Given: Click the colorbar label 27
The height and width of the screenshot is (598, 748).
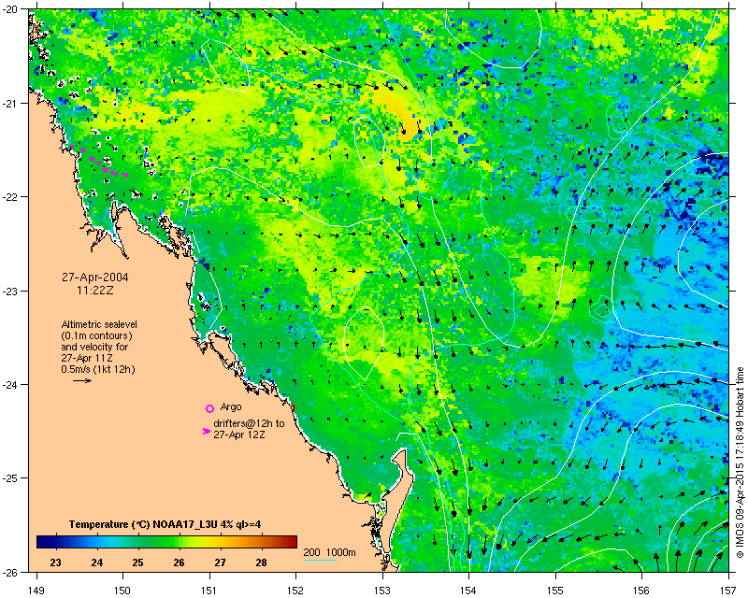Looking at the screenshot, I should point(220,562).
